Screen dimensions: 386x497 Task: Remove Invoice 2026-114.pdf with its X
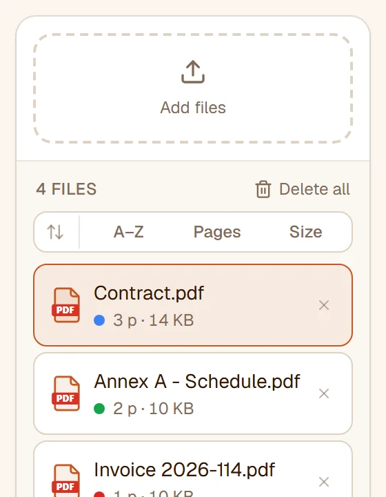coord(324,482)
